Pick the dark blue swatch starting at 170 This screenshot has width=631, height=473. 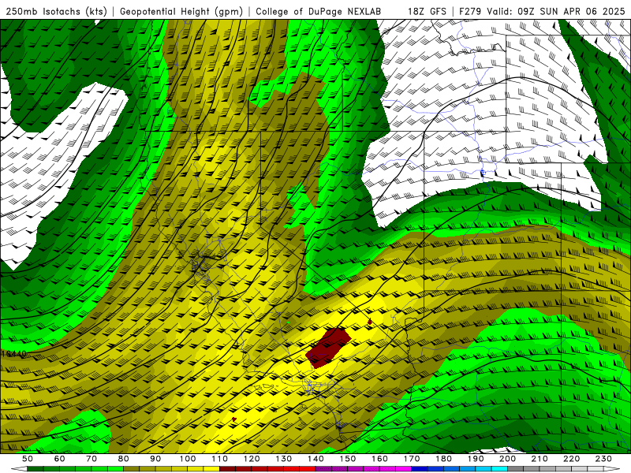click(420, 469)
